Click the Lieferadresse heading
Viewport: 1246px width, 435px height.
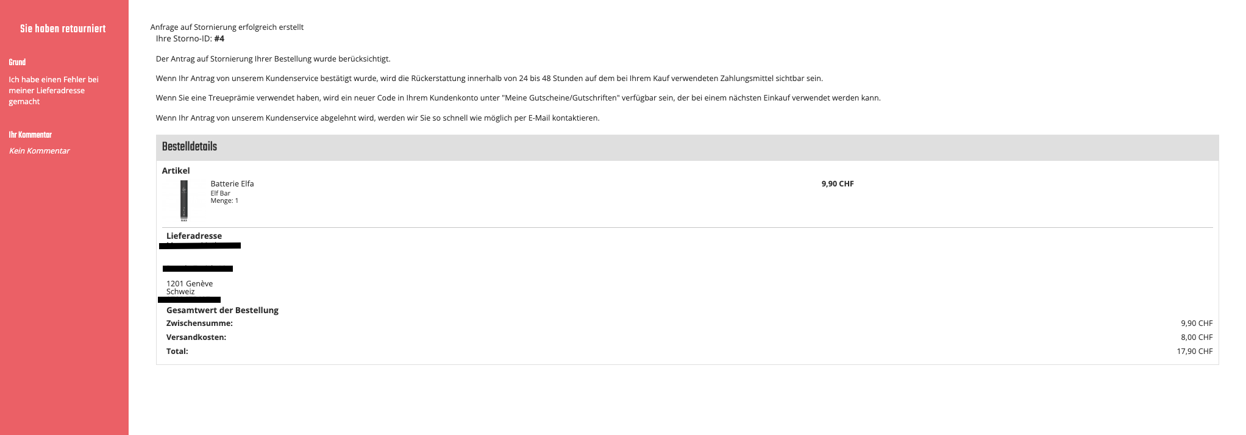point(194,236)
